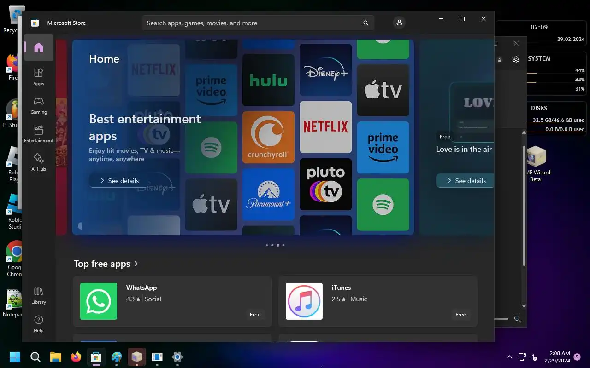Open the Settings gear on the taskbar

[177, 357]
